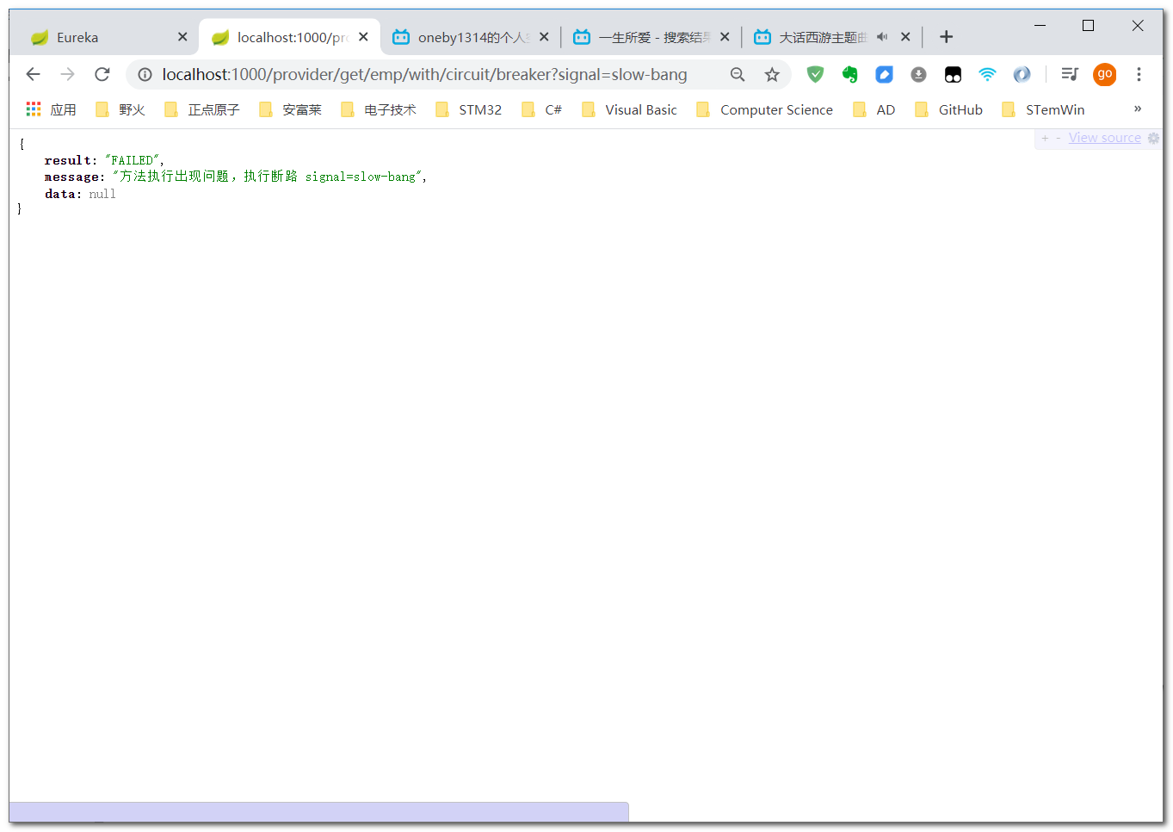Image resolution: width=1173 pixels, height=832 pixels.
Task: Open the STemWin bookmark folder
Action: click(1043, 109)
